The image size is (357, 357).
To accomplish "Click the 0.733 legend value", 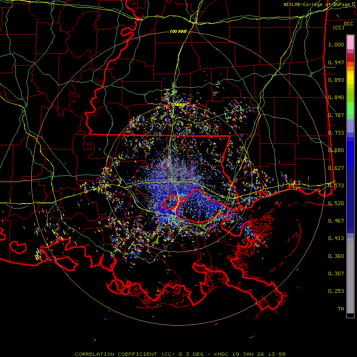I will pyautogui.click(x=336, y=133).
